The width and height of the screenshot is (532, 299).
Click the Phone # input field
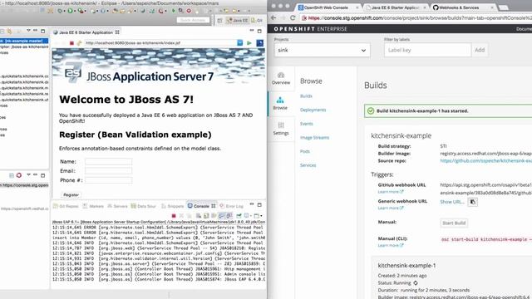[109, 180]
